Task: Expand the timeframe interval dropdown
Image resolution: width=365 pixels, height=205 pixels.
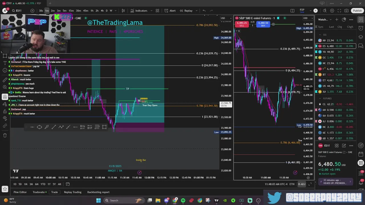Action: [x=115, y=11]
